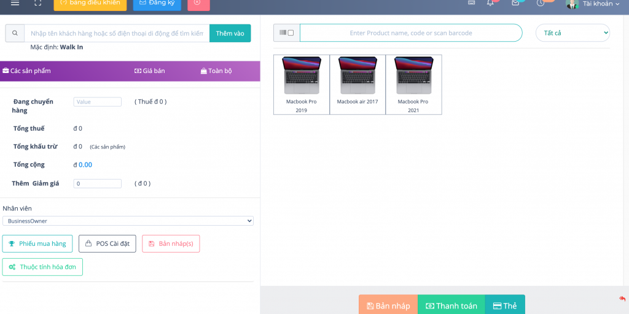The image size is (629, 314).
Task: Open the BusinessOwner staff dropdown
Action: click(128, 221)
